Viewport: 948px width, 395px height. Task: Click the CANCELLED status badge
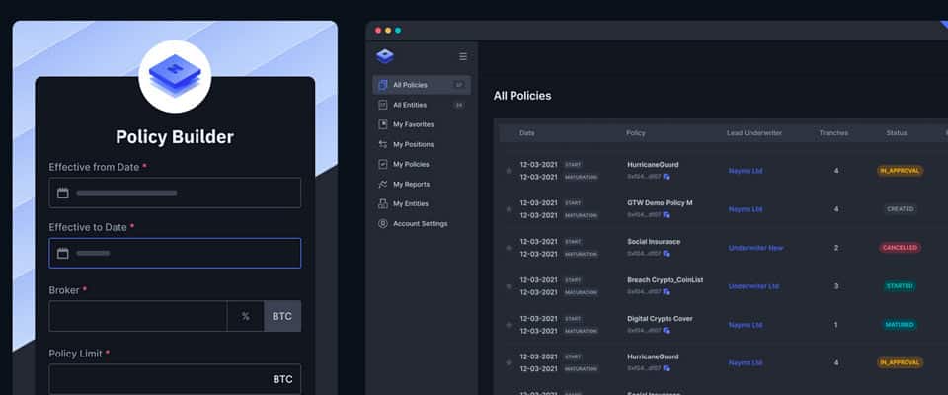pyautogui.click(x=901, y=248)
